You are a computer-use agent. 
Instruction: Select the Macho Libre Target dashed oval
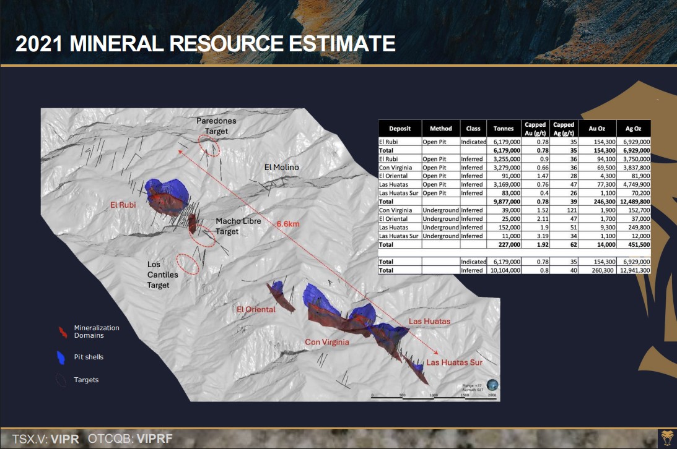pyautogui.click(x=202, y=236)
